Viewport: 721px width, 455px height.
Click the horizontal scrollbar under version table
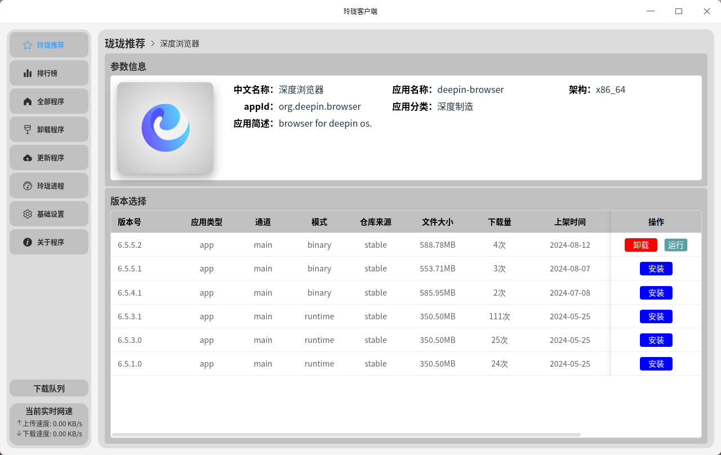[346, 435]
